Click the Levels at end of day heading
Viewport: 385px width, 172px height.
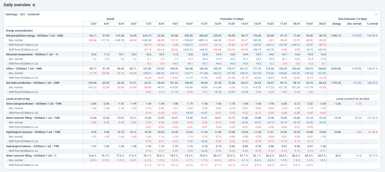pos(18,98)
